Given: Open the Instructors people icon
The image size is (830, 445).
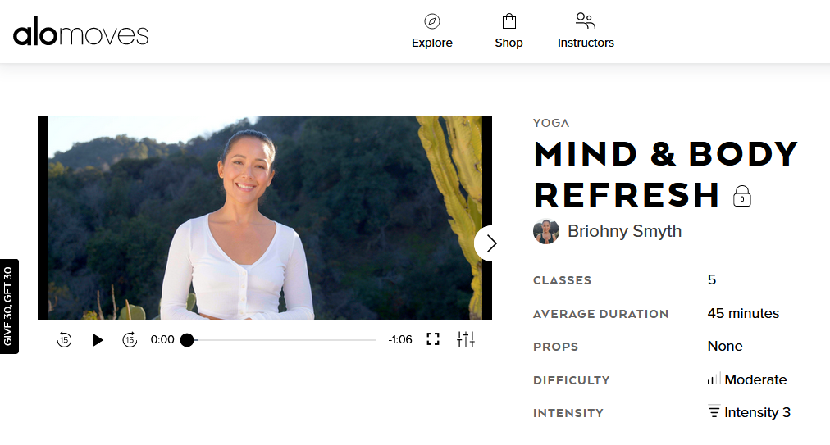Looking at the screenshot, I should point(586,20).
